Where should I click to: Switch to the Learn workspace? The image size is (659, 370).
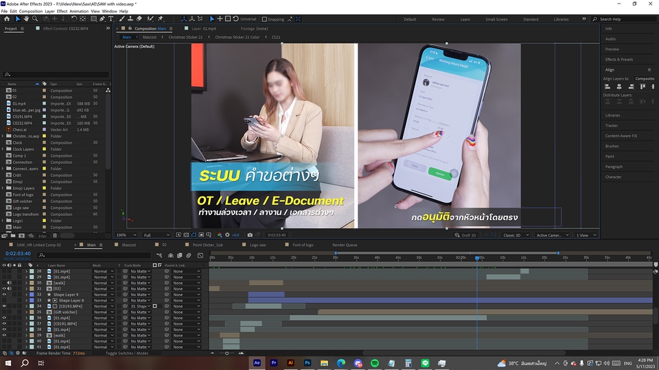465,19
